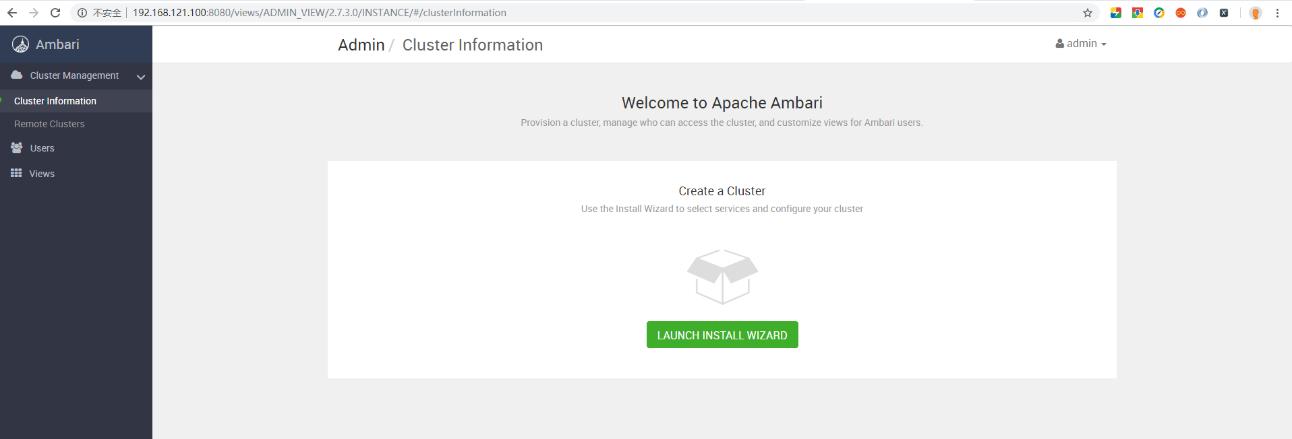
Task: Click the Admin breadcrumb
Action: (x=361, y=45)
